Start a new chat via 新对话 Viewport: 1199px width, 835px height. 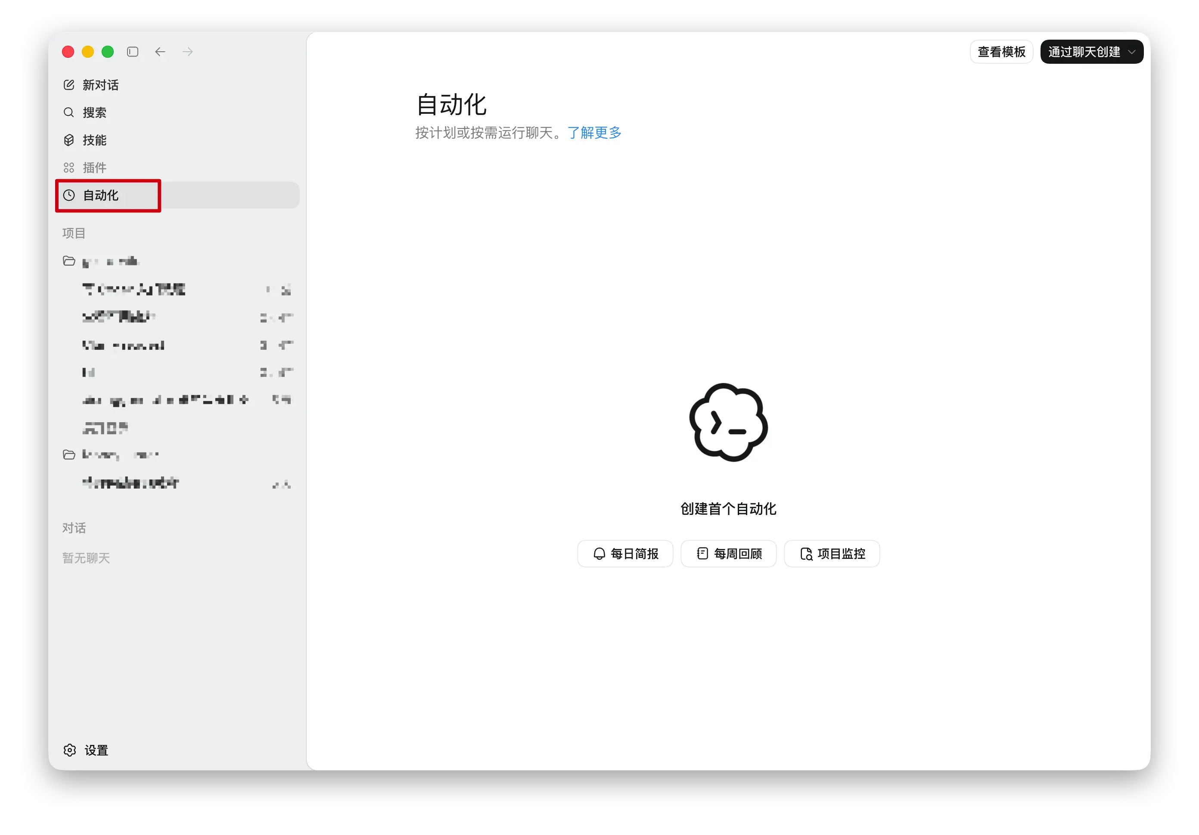177,84
